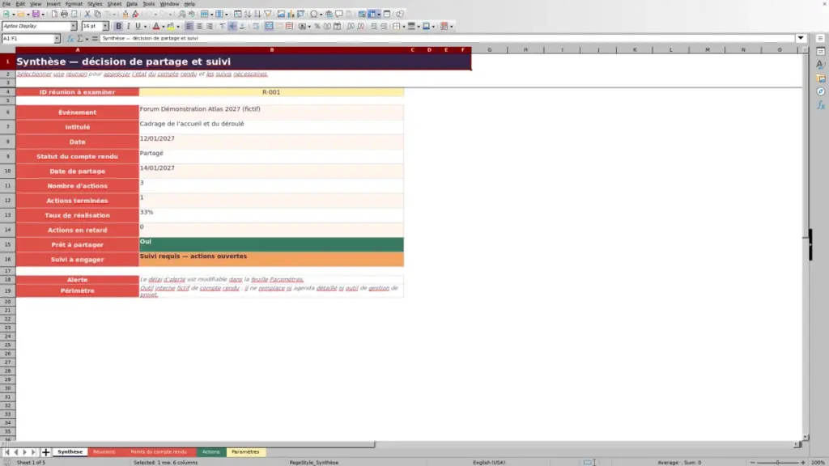
Task: Click the Insert Chart icon
Action: pos(291,14)
